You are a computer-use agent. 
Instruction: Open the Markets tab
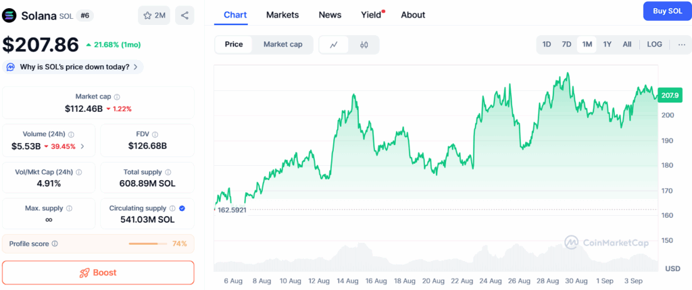coord(282,15)
